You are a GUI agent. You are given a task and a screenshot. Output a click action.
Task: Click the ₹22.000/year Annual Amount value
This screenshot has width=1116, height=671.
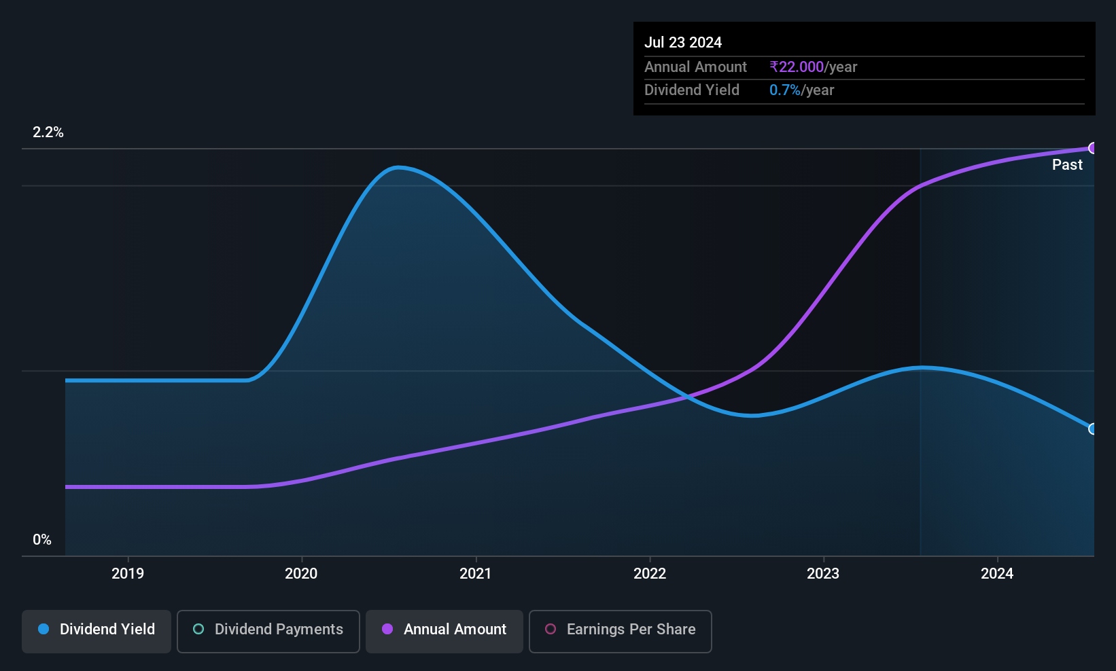813,67
